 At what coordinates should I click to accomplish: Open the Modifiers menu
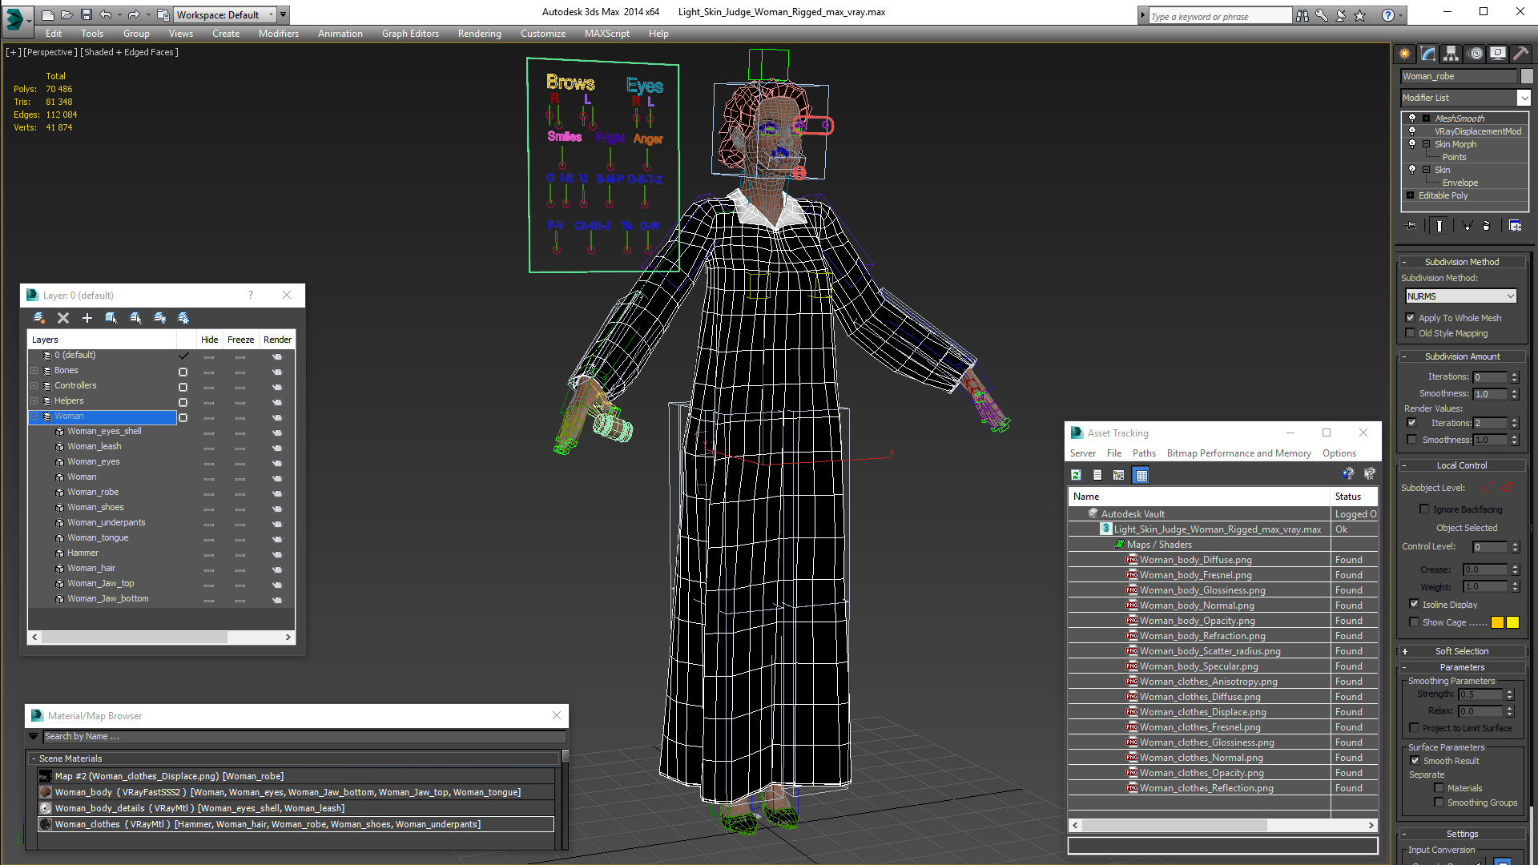pyautogui.click(x=278, y=34)
